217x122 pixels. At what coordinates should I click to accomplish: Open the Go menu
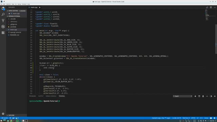[16, 4]
